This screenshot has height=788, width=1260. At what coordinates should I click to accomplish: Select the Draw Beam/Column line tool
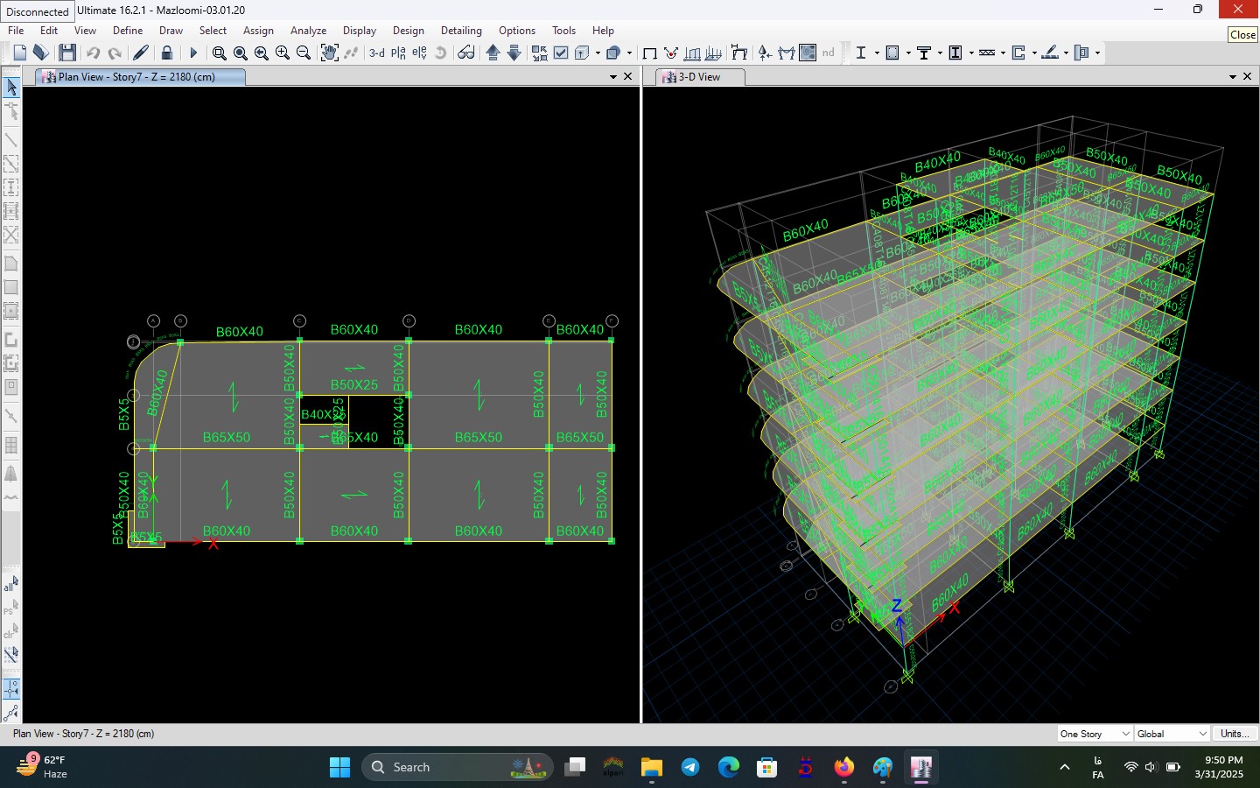pos(11,140)
